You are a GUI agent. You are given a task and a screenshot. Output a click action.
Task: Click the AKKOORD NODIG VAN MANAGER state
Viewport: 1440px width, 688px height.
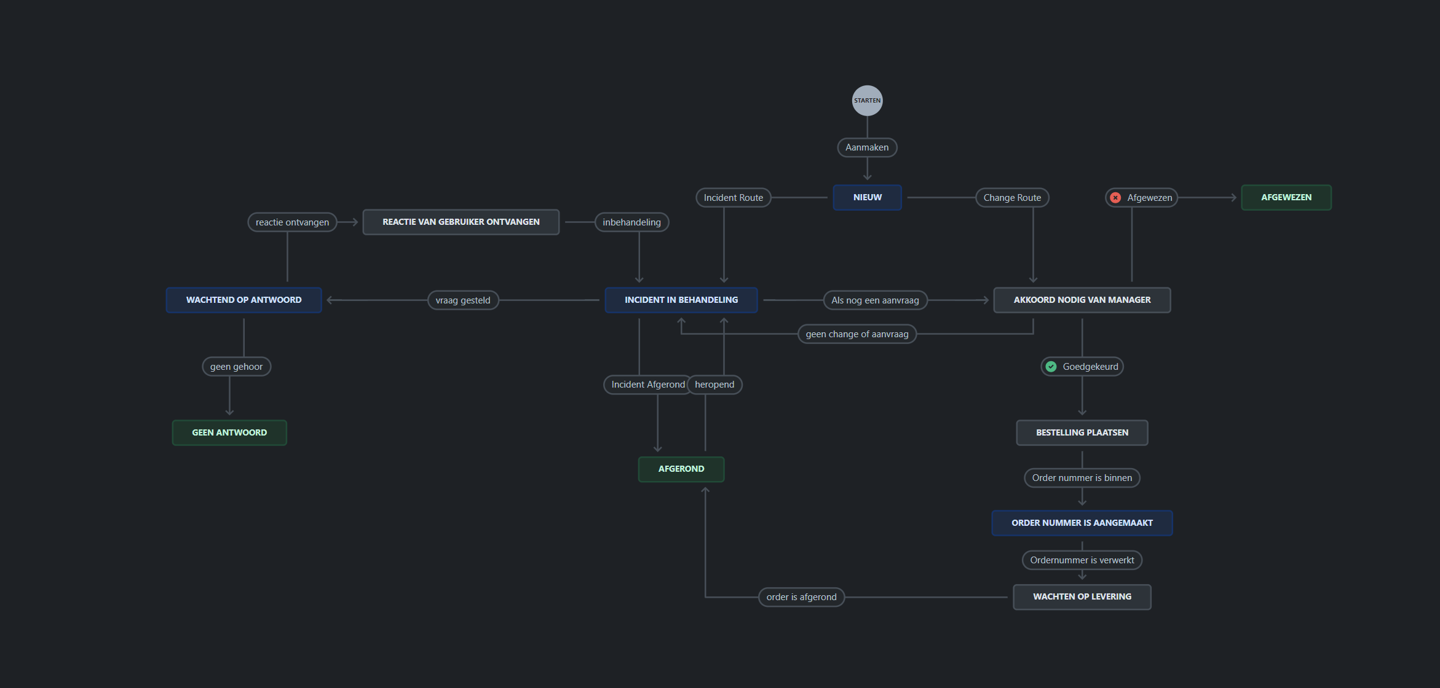(1082, 300)
